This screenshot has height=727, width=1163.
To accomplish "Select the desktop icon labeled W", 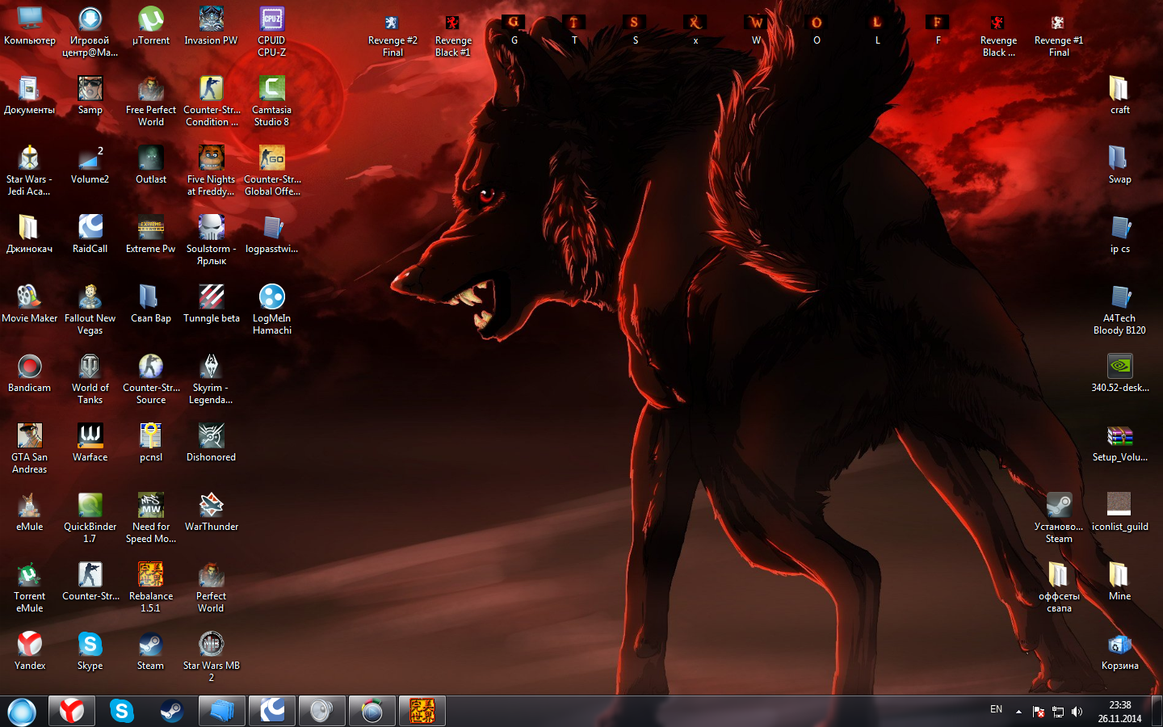I will (756, 28).
